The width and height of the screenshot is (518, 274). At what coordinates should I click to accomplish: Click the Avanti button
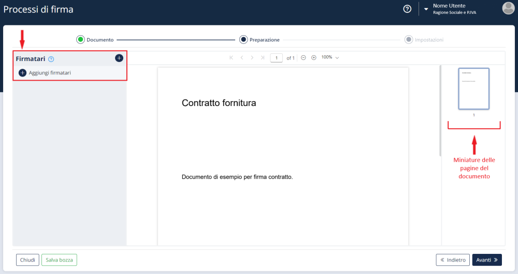(487, 260)
